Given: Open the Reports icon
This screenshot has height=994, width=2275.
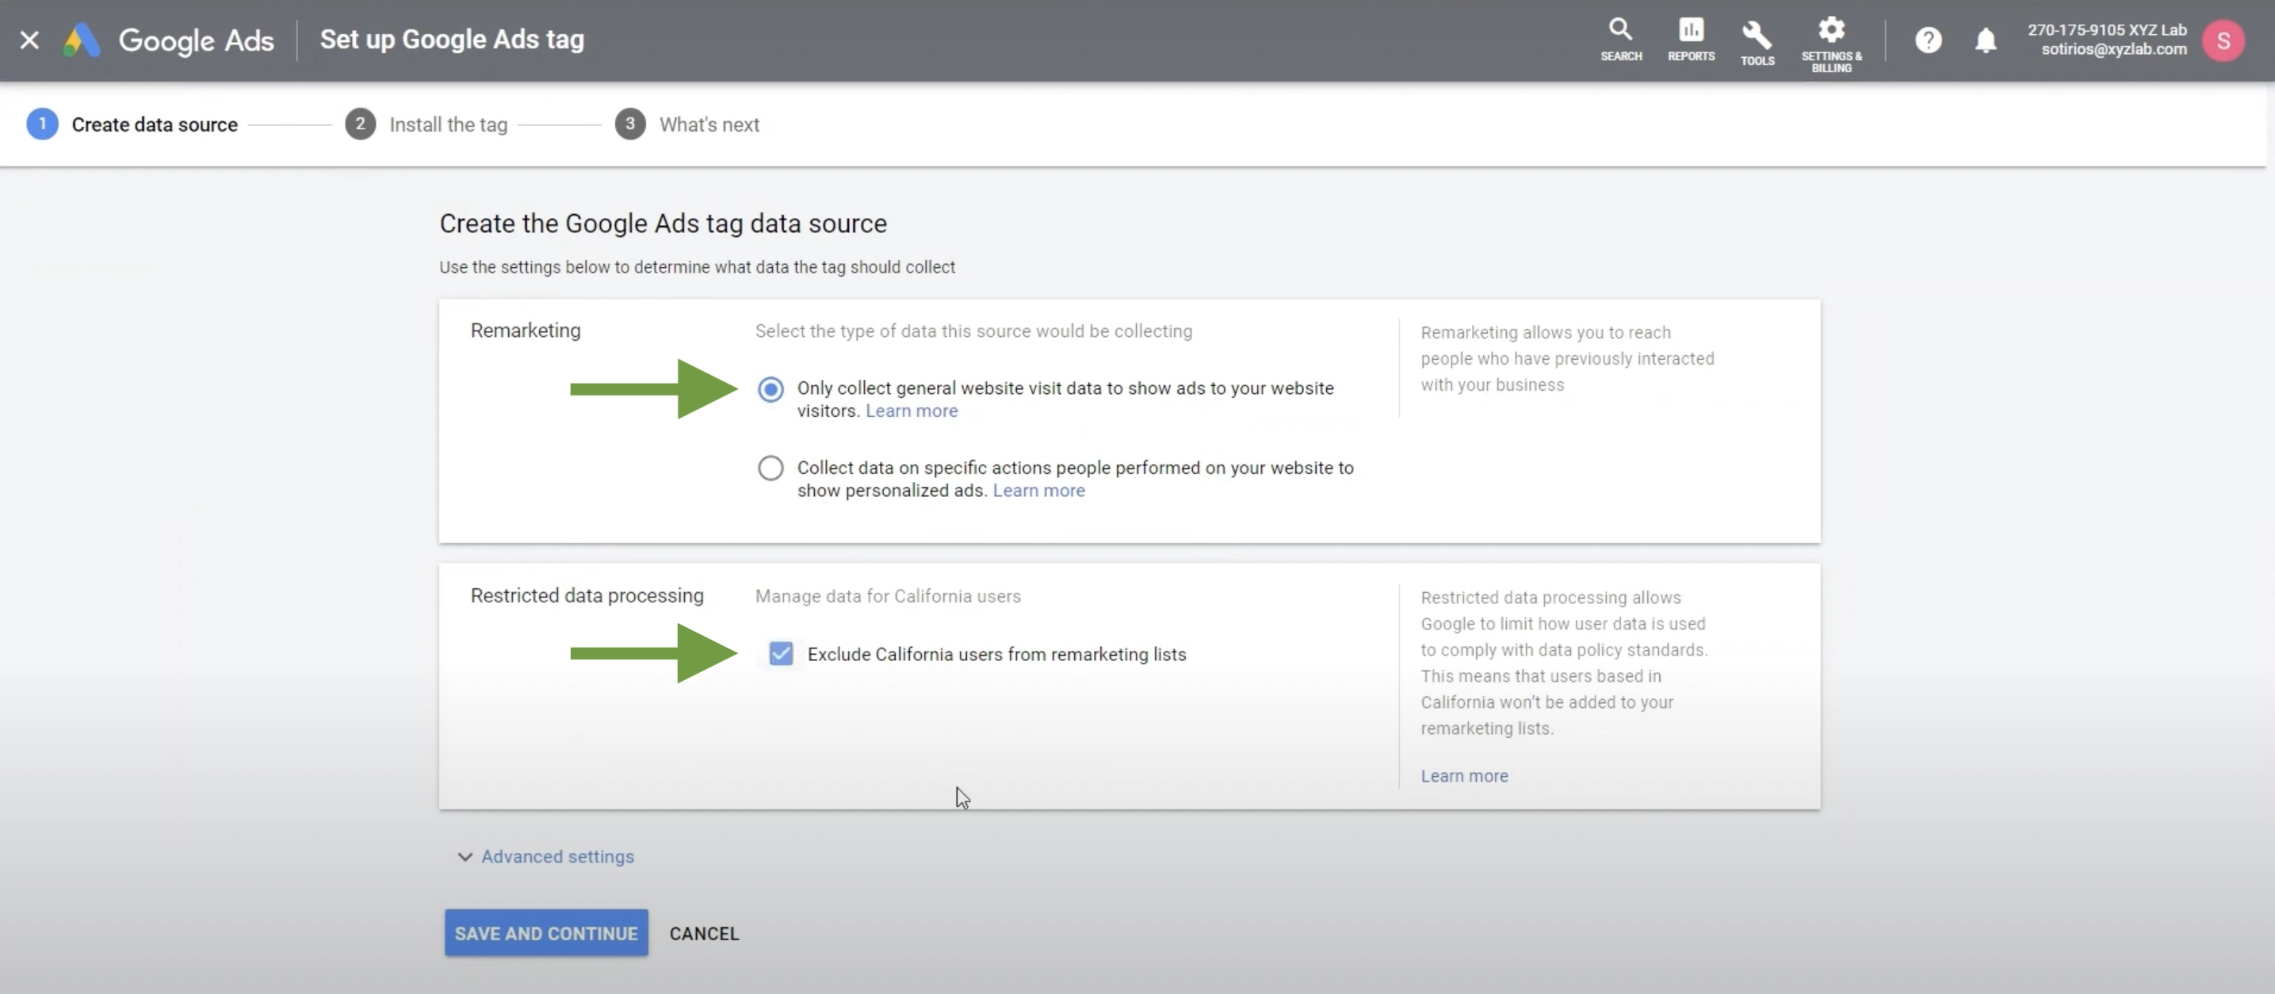Looking at the screenshot, I should 1690,40.
